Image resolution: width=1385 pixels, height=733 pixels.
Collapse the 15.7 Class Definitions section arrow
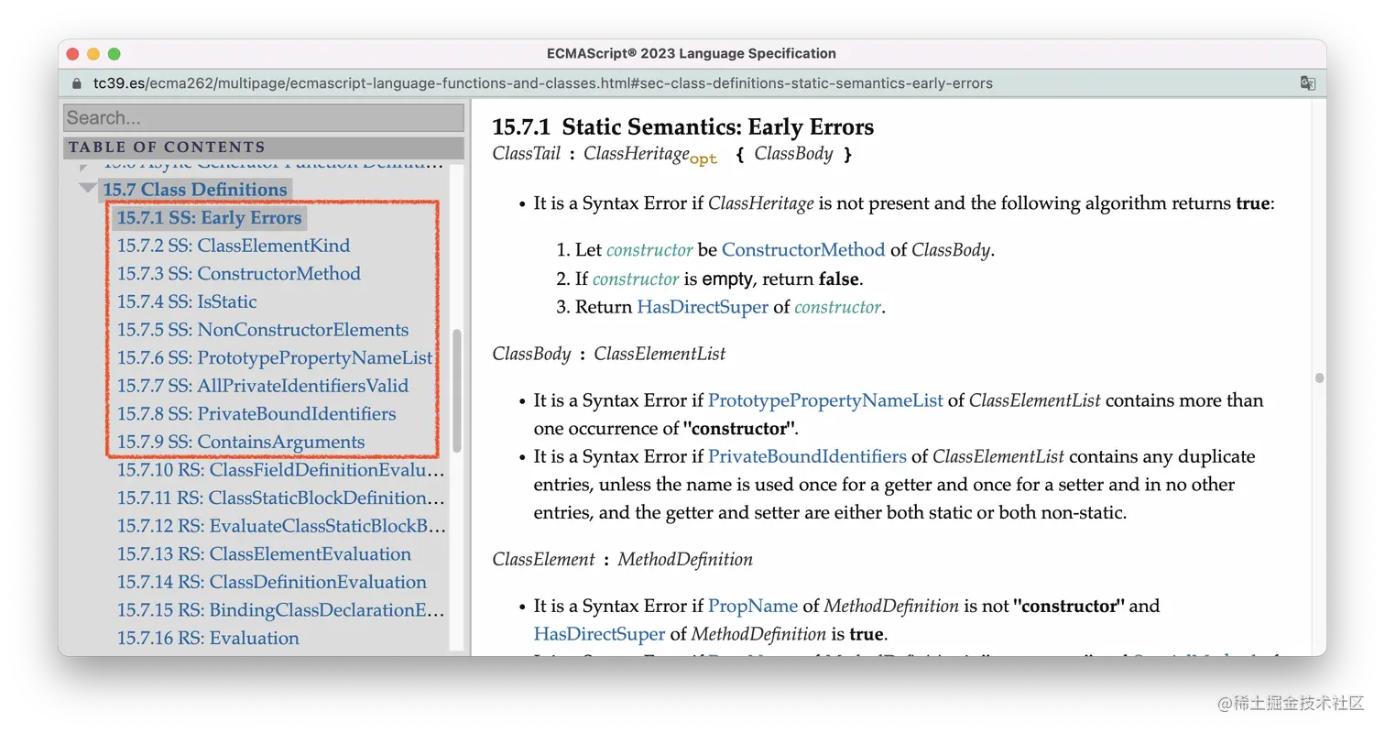[x=88, y=189]
